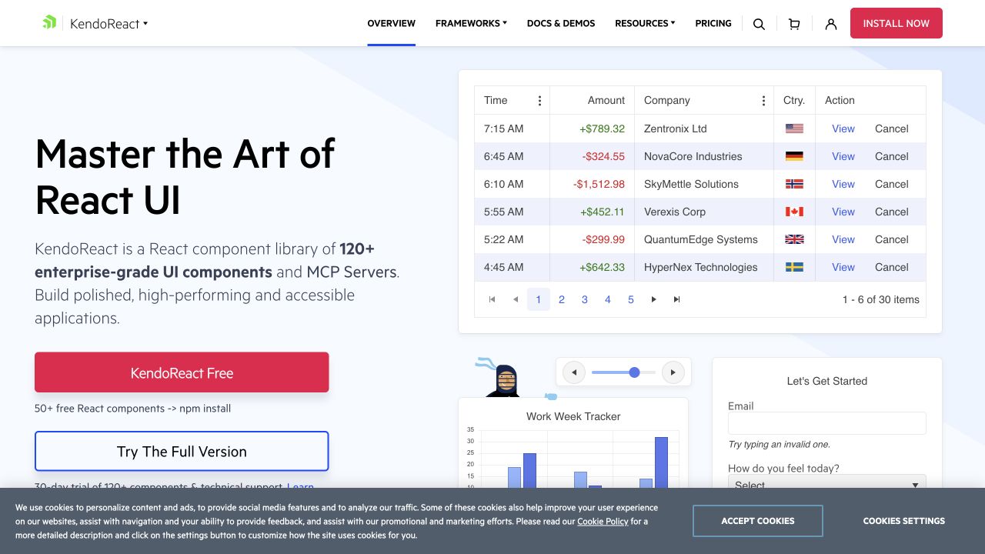Select page 3 in grid pager
985x554 pixels.
tap(585, 299)
